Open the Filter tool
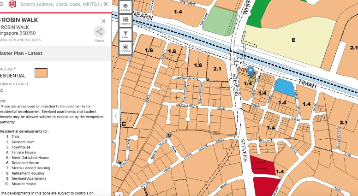 [x=125, y=34]
